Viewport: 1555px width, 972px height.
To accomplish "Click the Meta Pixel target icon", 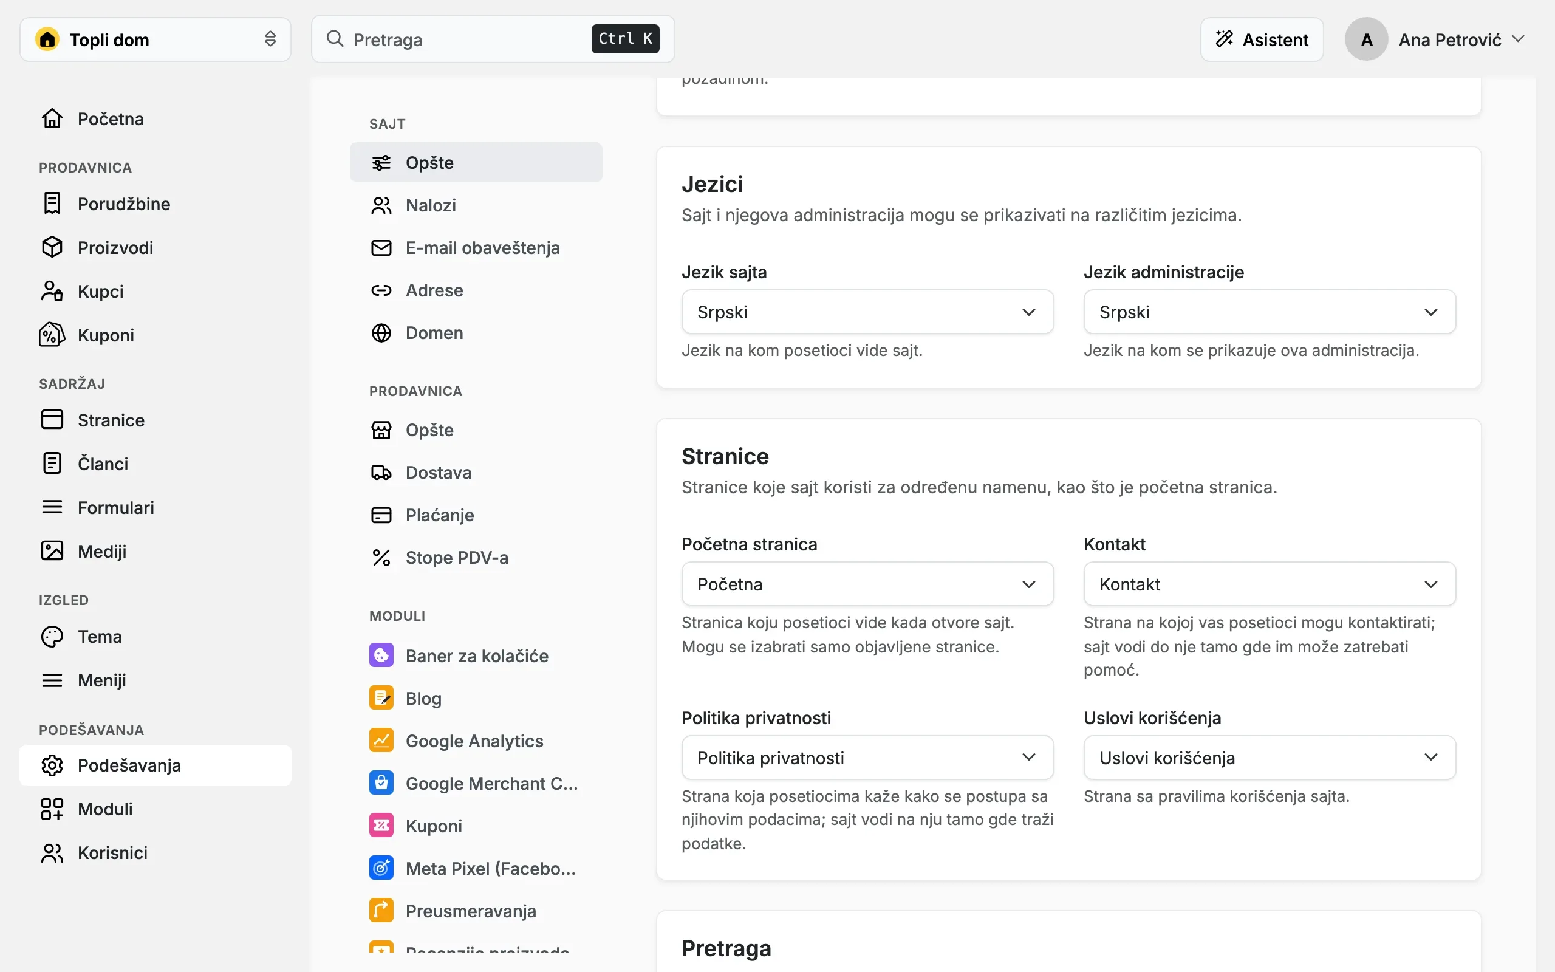I will [x=381, y=868].
